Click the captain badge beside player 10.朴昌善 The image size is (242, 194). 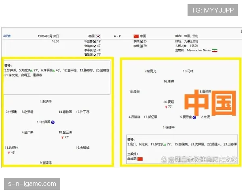(53, 122)
